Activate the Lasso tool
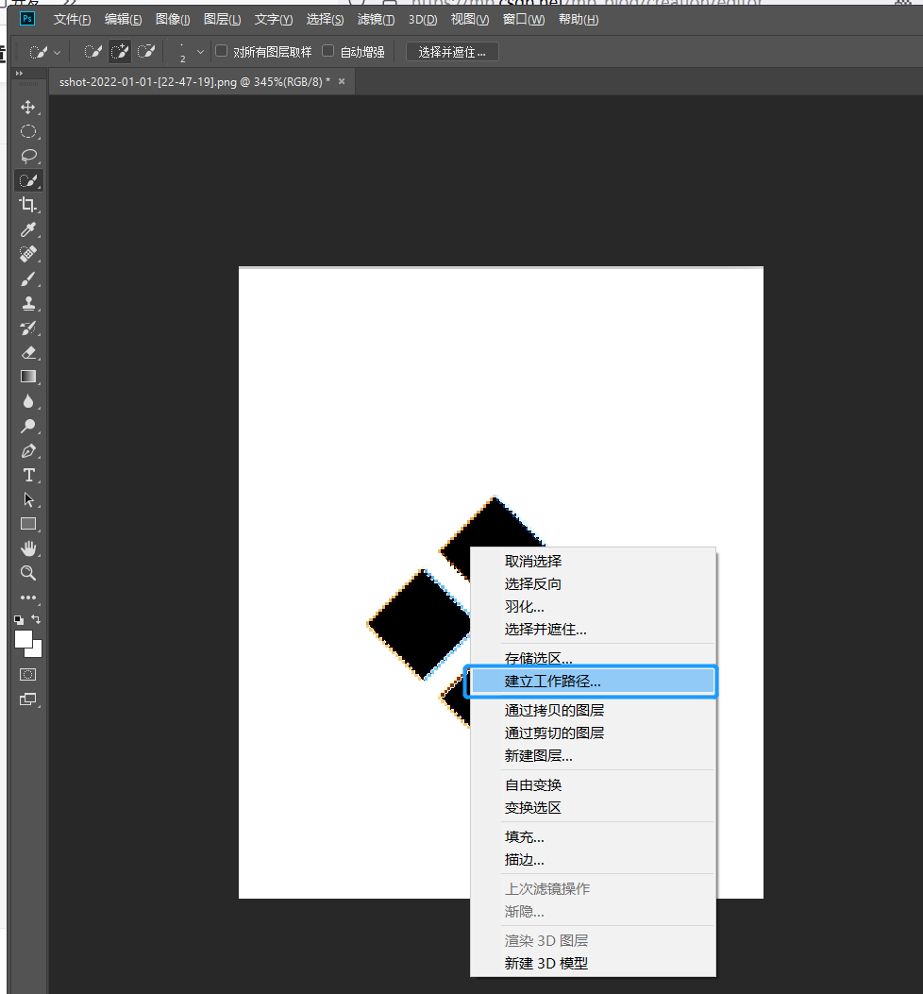The height and width of the screenshot is (994, 923). [x=28, y=156]
